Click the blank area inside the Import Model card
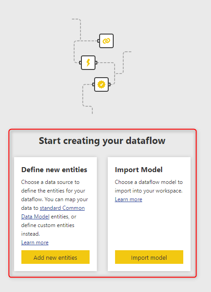This screenshot has height=292, width=211. click(149, 226)
